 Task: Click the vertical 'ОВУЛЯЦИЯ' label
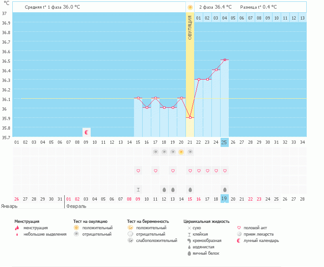pos(190,27)
